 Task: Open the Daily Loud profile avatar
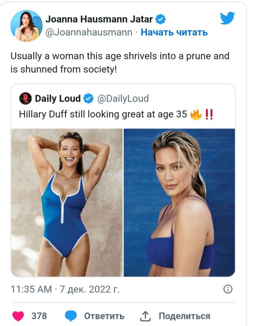(25, 98)
